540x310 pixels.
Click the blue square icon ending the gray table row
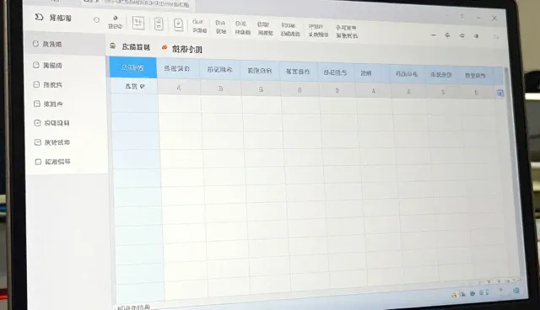(499, 93)
